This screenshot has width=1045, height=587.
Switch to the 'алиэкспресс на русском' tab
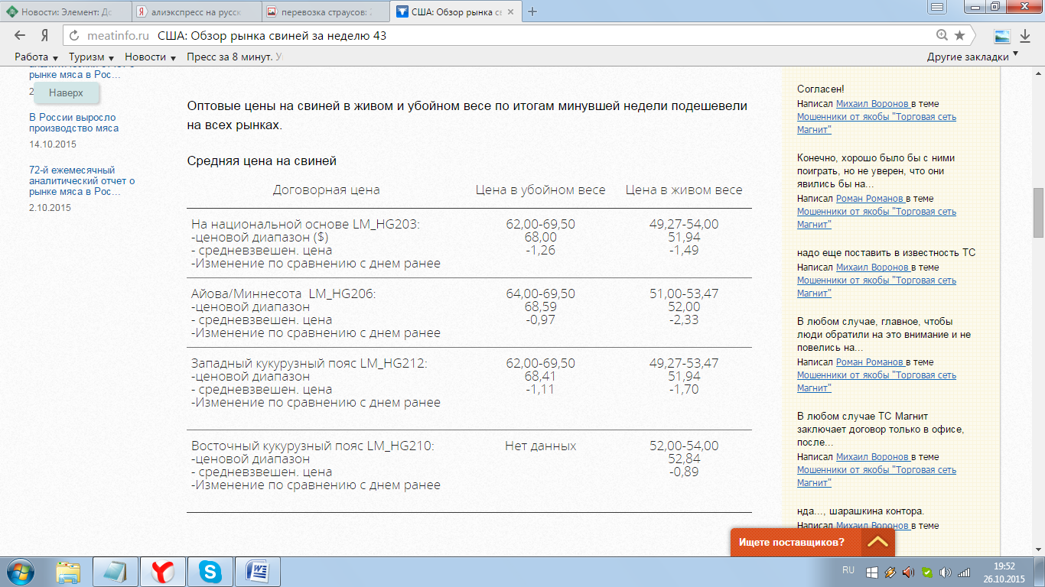[x=194, y=12]
